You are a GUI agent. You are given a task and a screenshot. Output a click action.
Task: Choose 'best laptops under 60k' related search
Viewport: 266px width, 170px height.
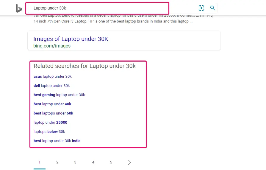tap(53, 113)
